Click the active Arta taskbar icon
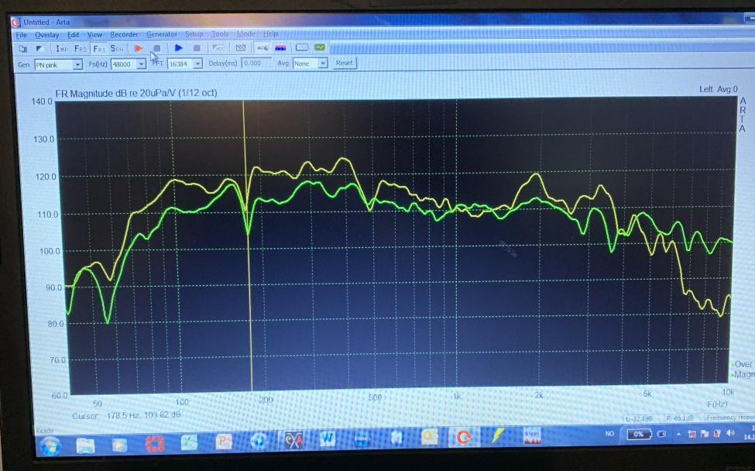The width and height of the screenshot is (755, 471). click(463, 437)
